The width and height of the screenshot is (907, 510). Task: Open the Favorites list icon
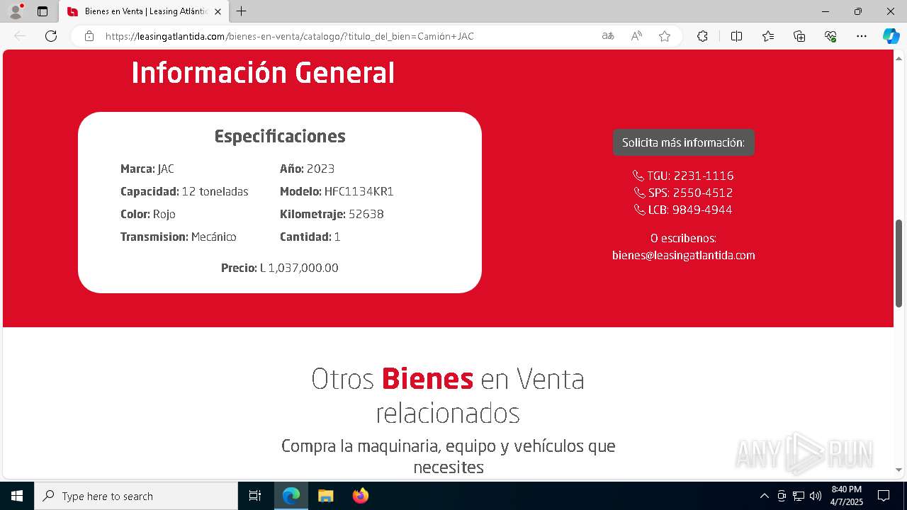[x=768, y=36]
